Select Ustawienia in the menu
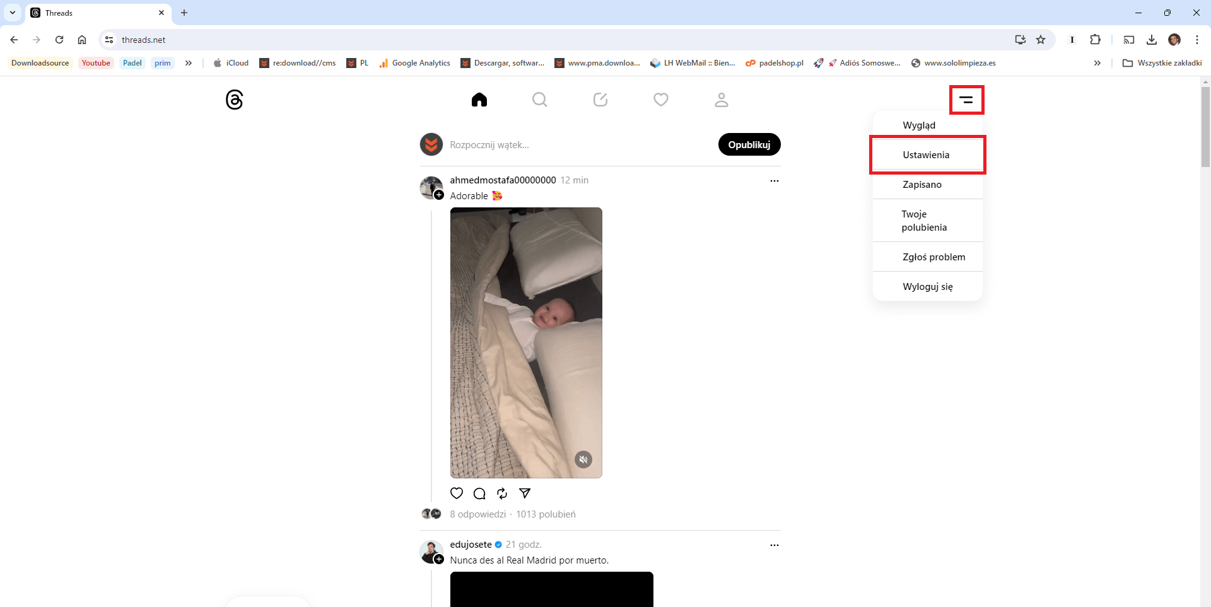Viewport: 1211px width, 607px height. (927, 155)
